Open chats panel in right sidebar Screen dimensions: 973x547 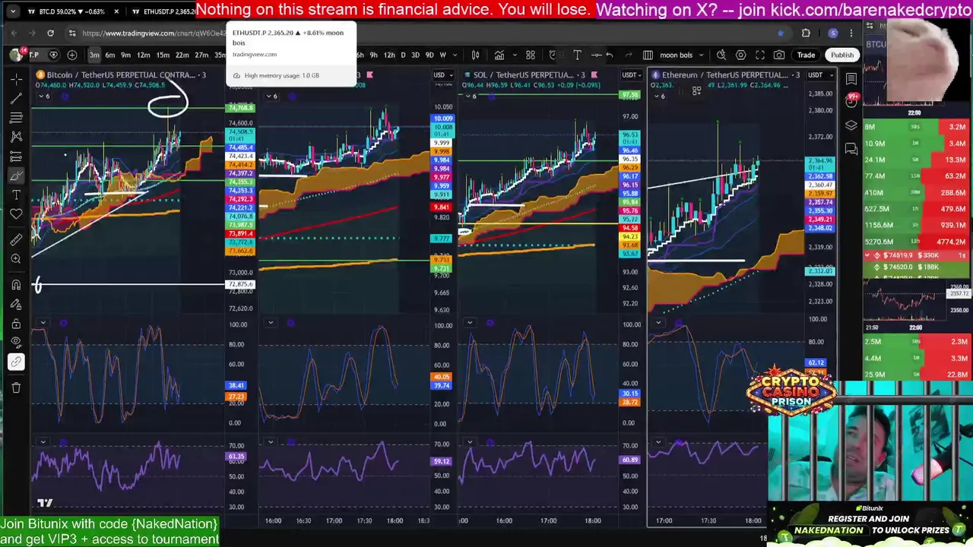click(851, 149)
